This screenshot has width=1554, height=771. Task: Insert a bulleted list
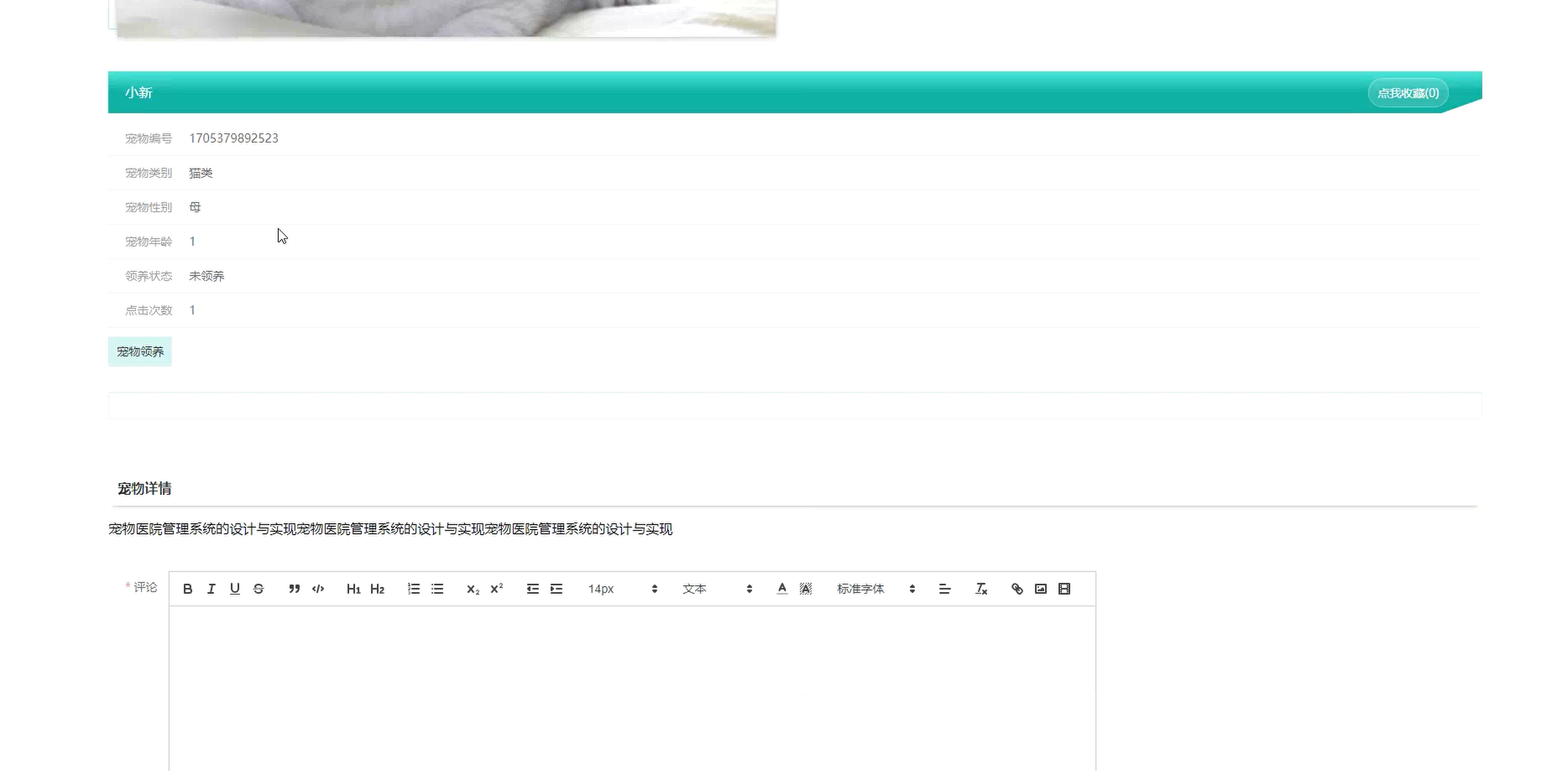pos(438,589)
